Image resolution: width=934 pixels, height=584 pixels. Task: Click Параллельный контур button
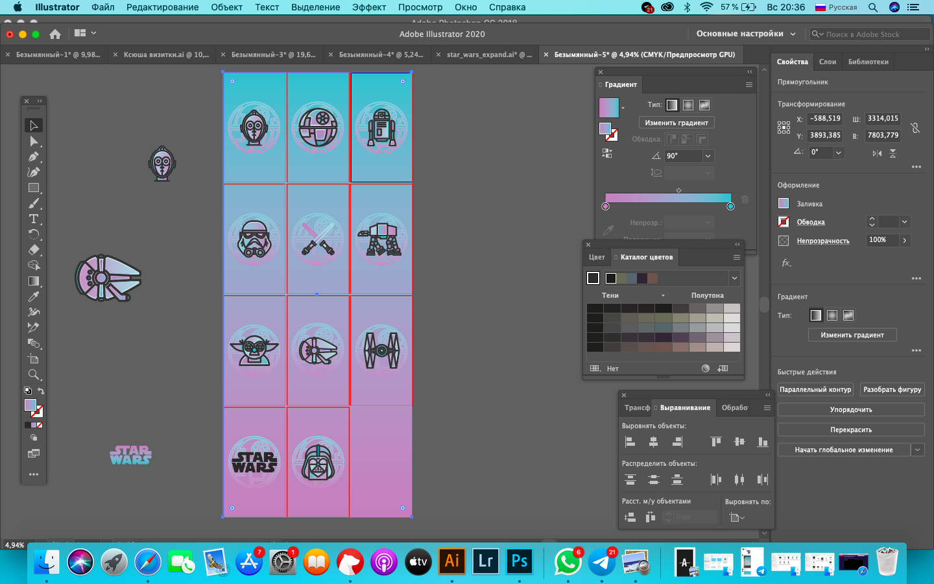pos(815,389)
